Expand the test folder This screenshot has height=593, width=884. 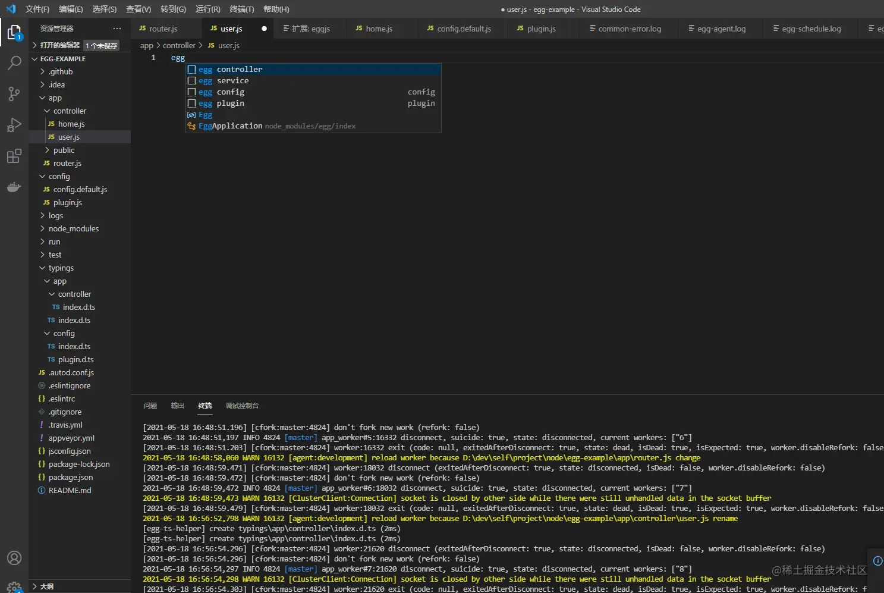coord(80,255)
